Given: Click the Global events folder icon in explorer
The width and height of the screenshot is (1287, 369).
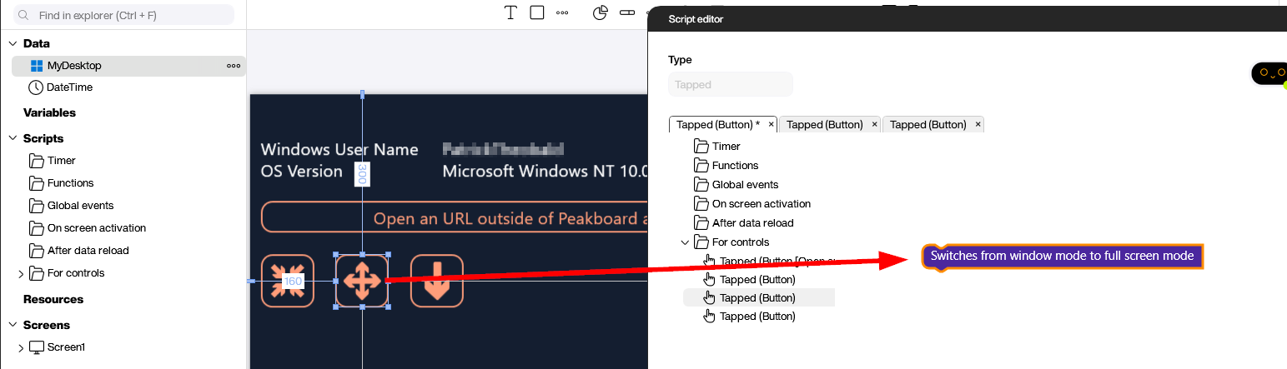Looking at the screenshot, I should 36,206.
